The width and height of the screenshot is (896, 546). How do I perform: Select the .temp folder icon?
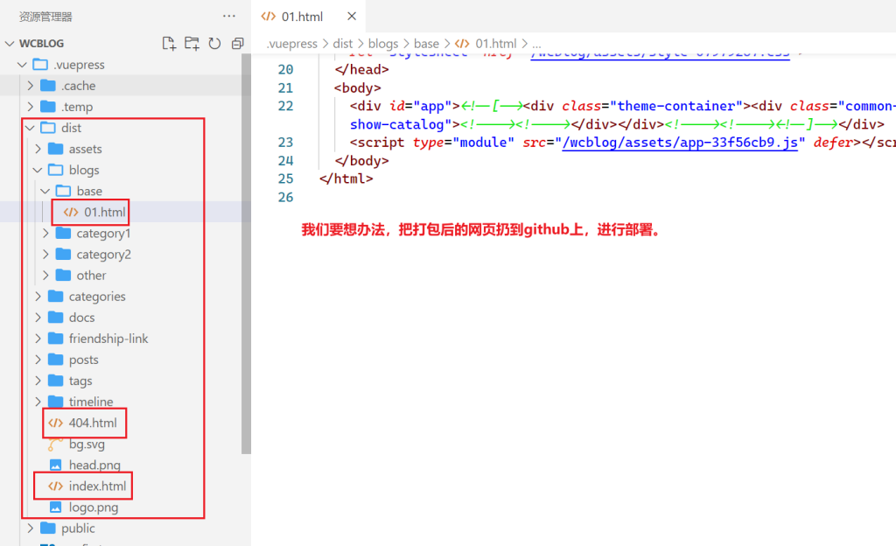coord(48,107)
